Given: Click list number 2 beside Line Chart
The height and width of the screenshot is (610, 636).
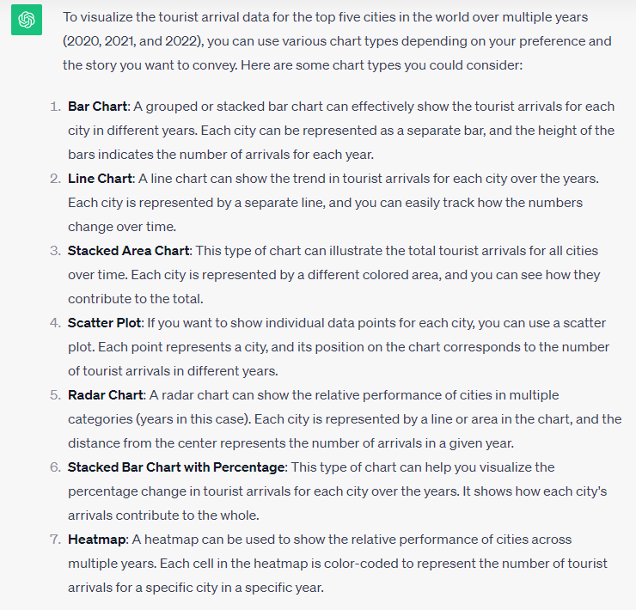Looking at the screenshot, I should [54, 179].
